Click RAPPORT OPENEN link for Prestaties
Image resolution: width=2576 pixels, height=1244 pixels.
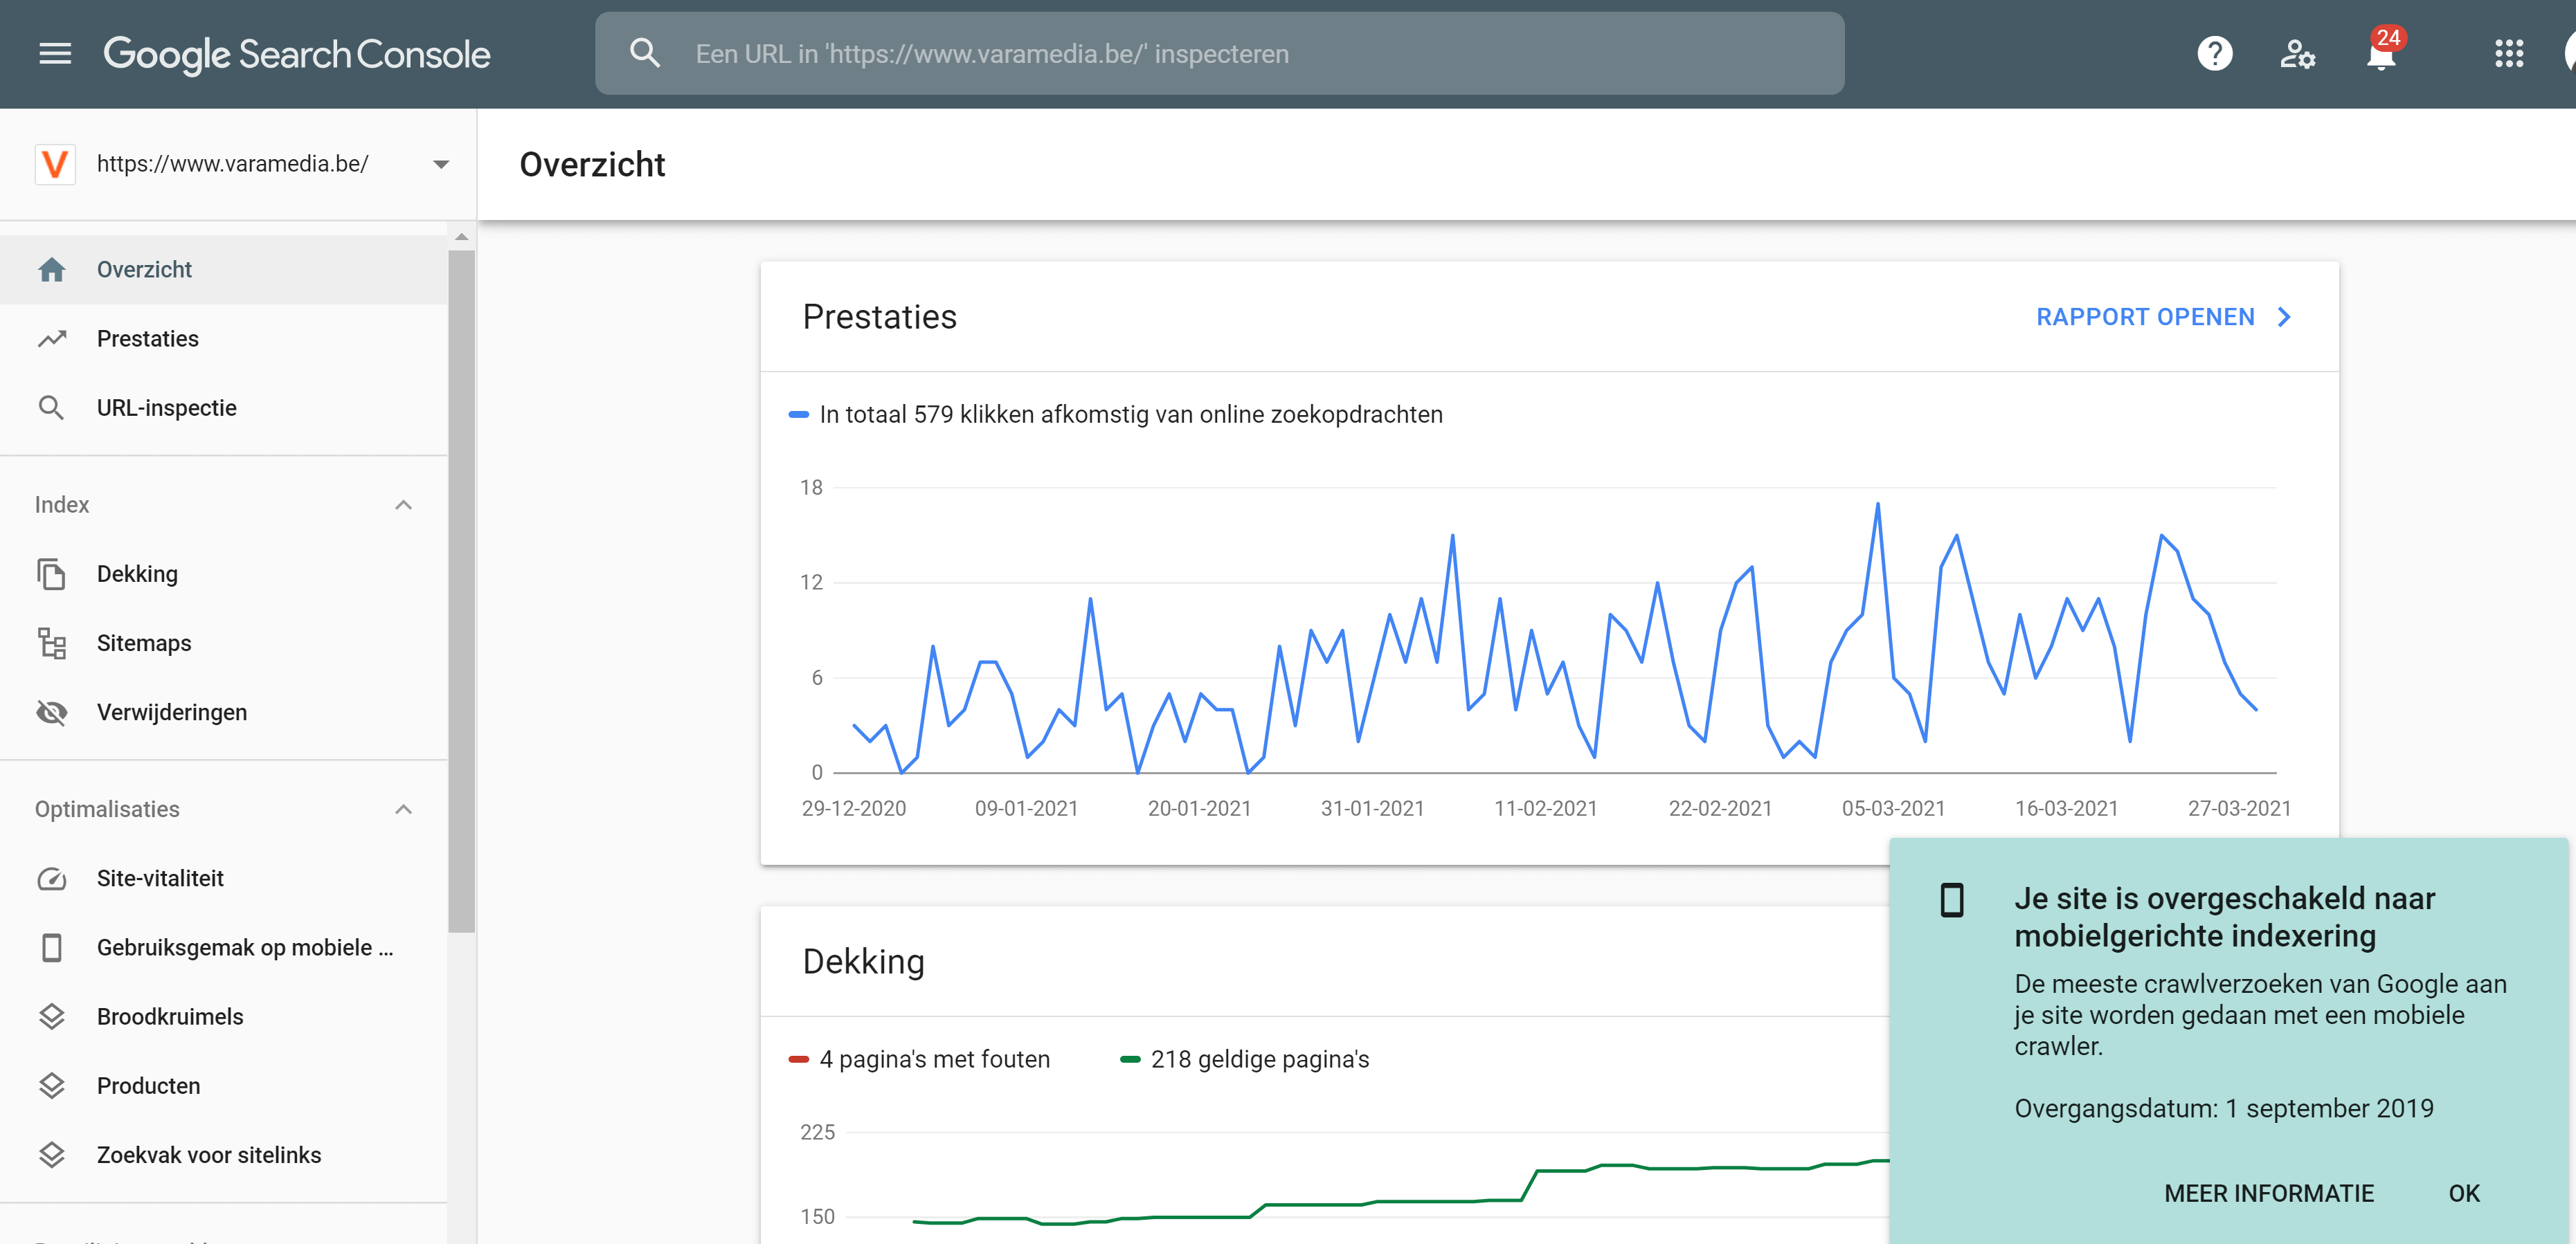tap(2145, 317)
